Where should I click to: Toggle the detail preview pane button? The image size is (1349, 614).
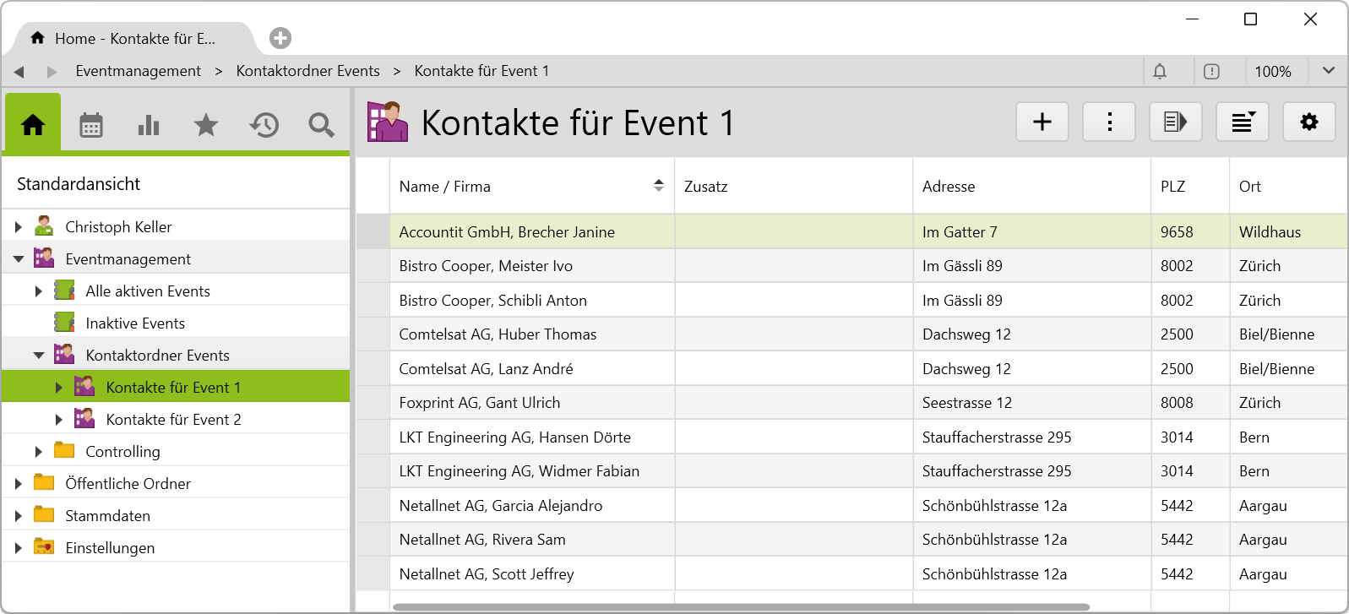[x=1176, y=122]
